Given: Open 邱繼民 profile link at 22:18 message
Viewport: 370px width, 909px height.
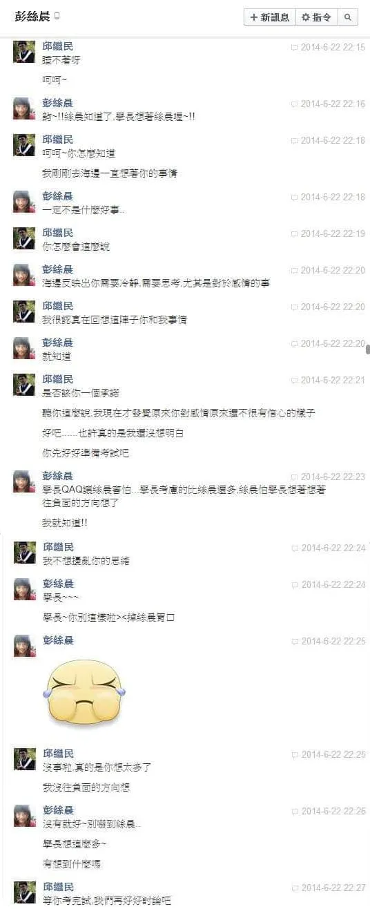Looking at the screenshot, I should coord(58,140).
